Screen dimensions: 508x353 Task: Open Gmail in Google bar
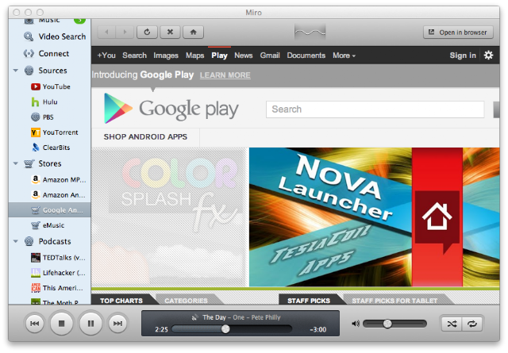point(270,56)
